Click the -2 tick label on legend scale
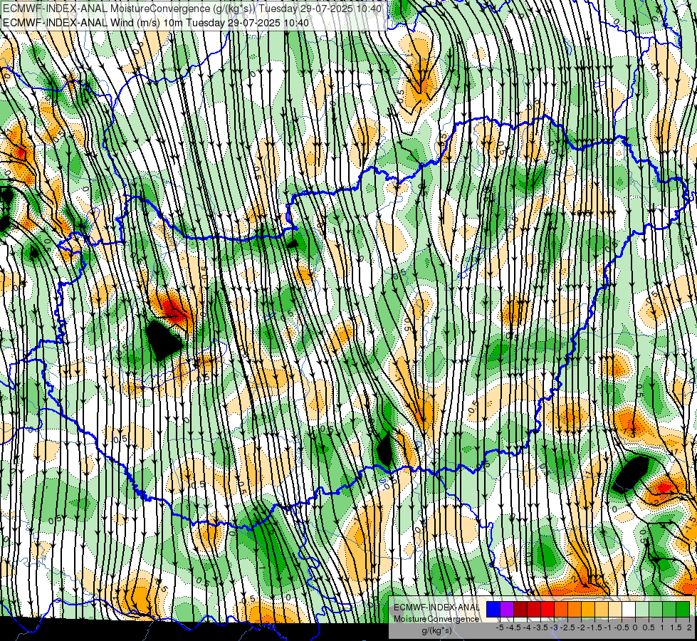697x641 pixels. click(582, 627)
